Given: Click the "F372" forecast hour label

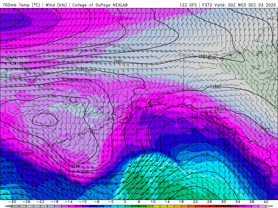Looking at the screenshot, I should [207, 5].
